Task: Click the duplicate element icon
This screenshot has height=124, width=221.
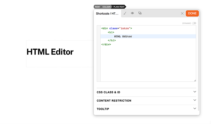Action: [140, 13]
